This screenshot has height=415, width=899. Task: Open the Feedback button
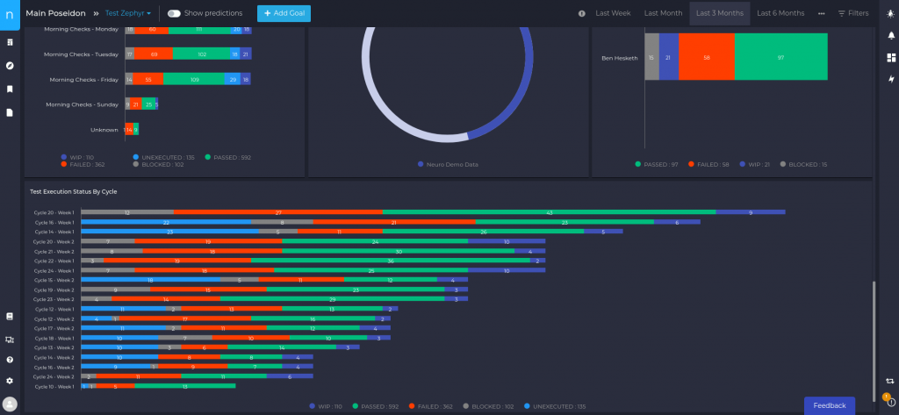829,405
